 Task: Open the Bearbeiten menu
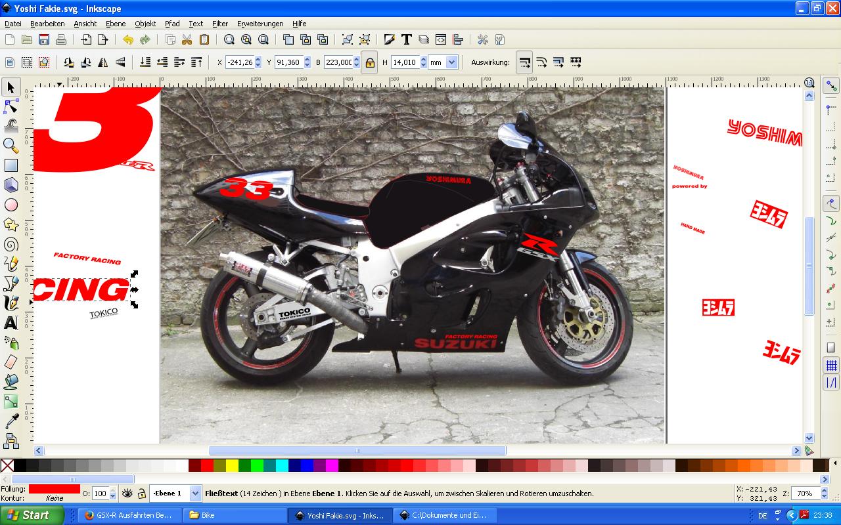point(47,24)
